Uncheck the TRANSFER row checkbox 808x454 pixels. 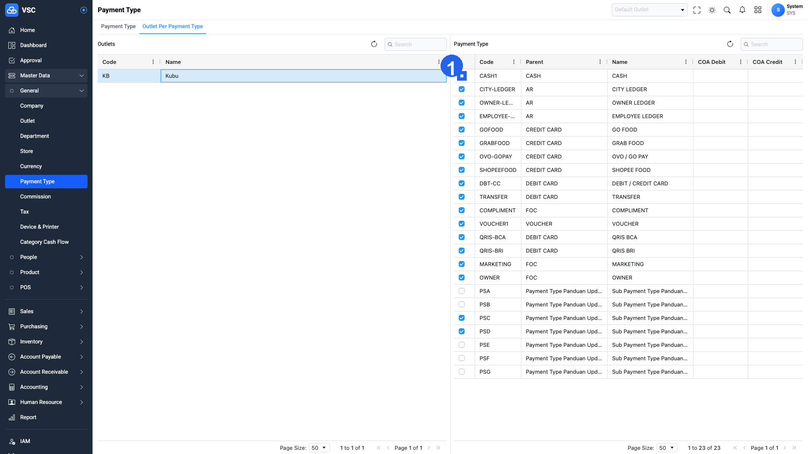click(x=462, y=197)
